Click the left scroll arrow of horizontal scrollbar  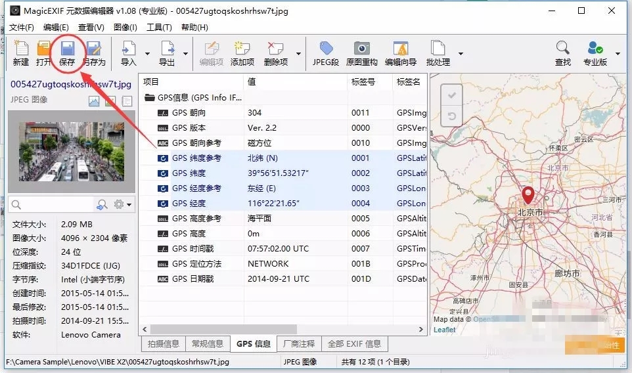pyautogui.click(x=145, y=330)
